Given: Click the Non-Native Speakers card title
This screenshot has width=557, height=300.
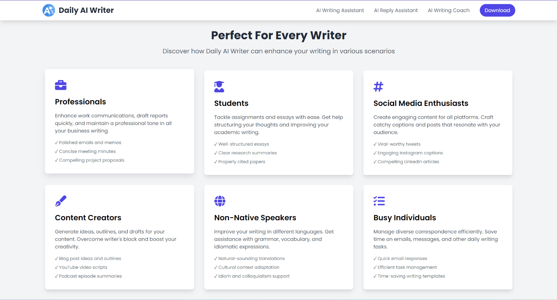Looking at the screenshot, I should [x=255, y=218].
